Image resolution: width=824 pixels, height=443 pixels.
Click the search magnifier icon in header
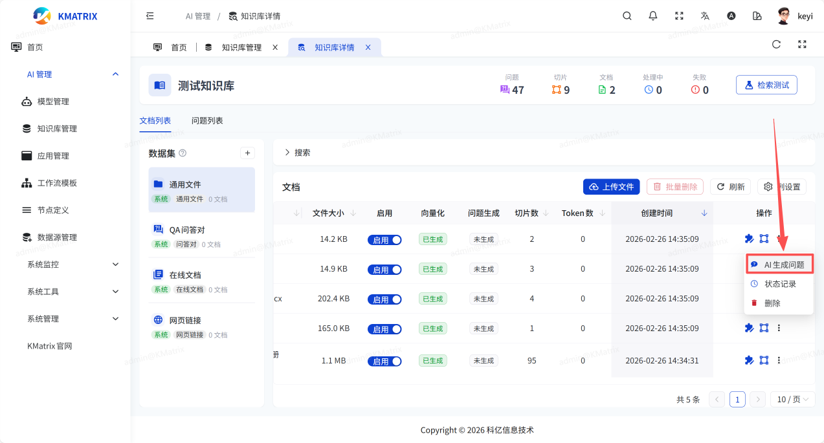(x=627, y=16)
